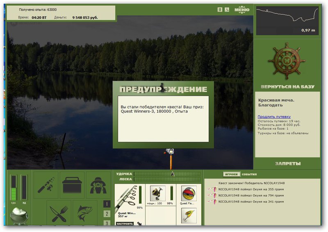The width and height of the screenshot is (328, 232).
Task: Click 'Осталось путевки: 19 час.' text
Action: (x=279, y=121)
